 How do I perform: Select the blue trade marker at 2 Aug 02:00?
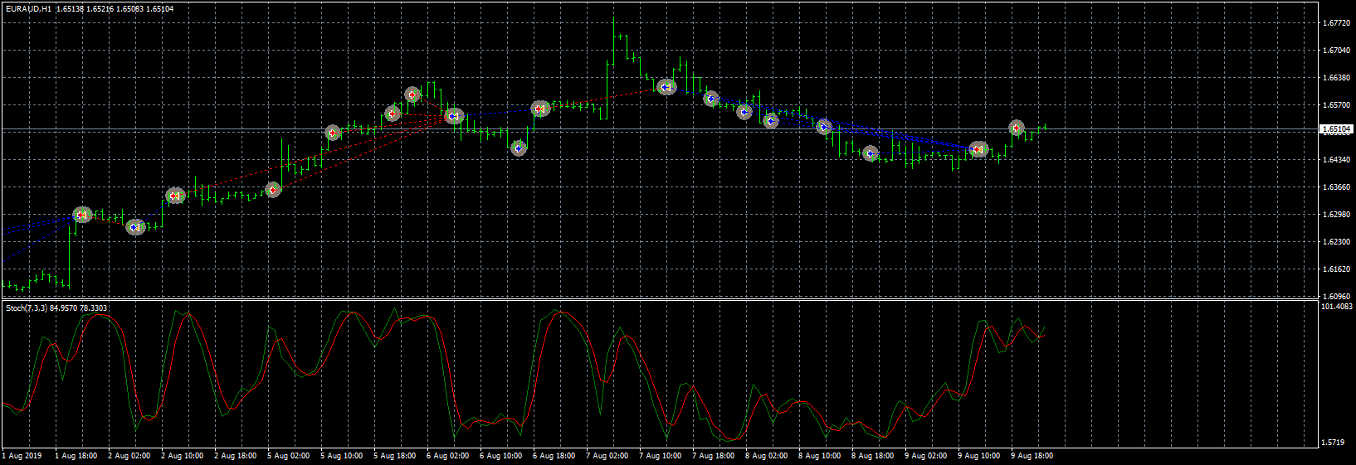135,227
